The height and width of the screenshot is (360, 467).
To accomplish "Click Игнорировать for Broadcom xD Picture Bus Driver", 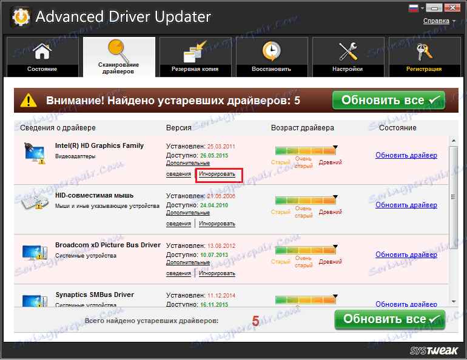I will click(x=217, y=273).
